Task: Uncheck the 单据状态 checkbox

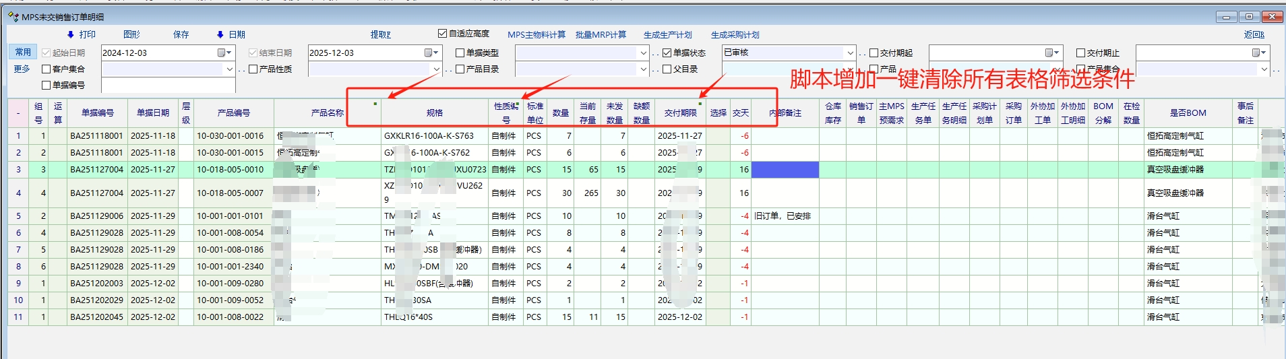Action: pos(667,53)
